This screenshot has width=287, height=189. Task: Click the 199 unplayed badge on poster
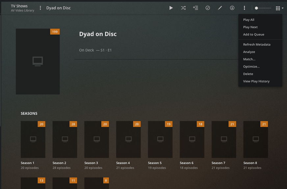(x=55, y=32)
